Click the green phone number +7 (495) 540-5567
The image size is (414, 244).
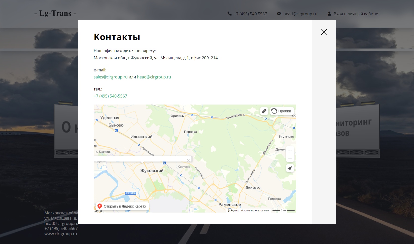110,96
